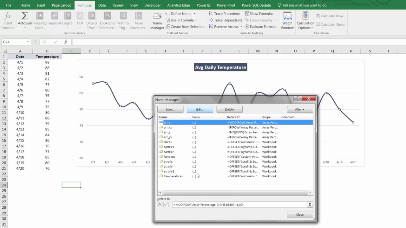
Task: Switch to the Insert tab
Action: pyautogui.click(x=41, y=5)
